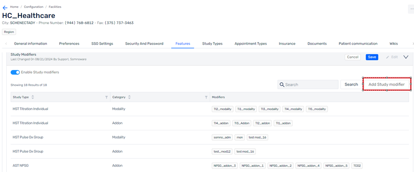Select the TI5_modality modifier chip
The image size is (414, 172).
click(x=317, y=109)
